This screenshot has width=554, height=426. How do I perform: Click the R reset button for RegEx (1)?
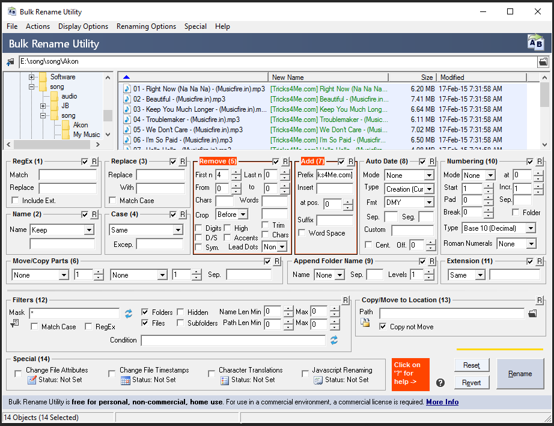tap(94, 162)
